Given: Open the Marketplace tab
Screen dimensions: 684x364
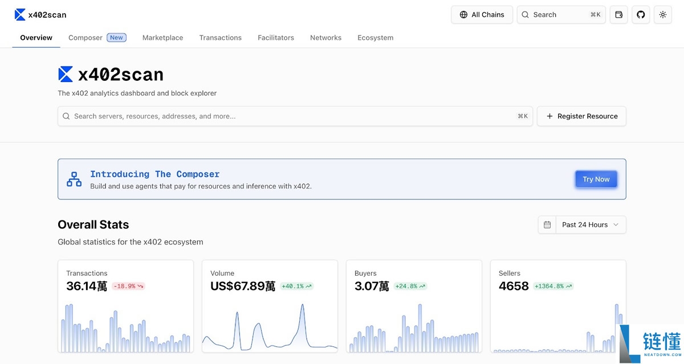Looking at the screenshot, I should [x=162, y=38].
